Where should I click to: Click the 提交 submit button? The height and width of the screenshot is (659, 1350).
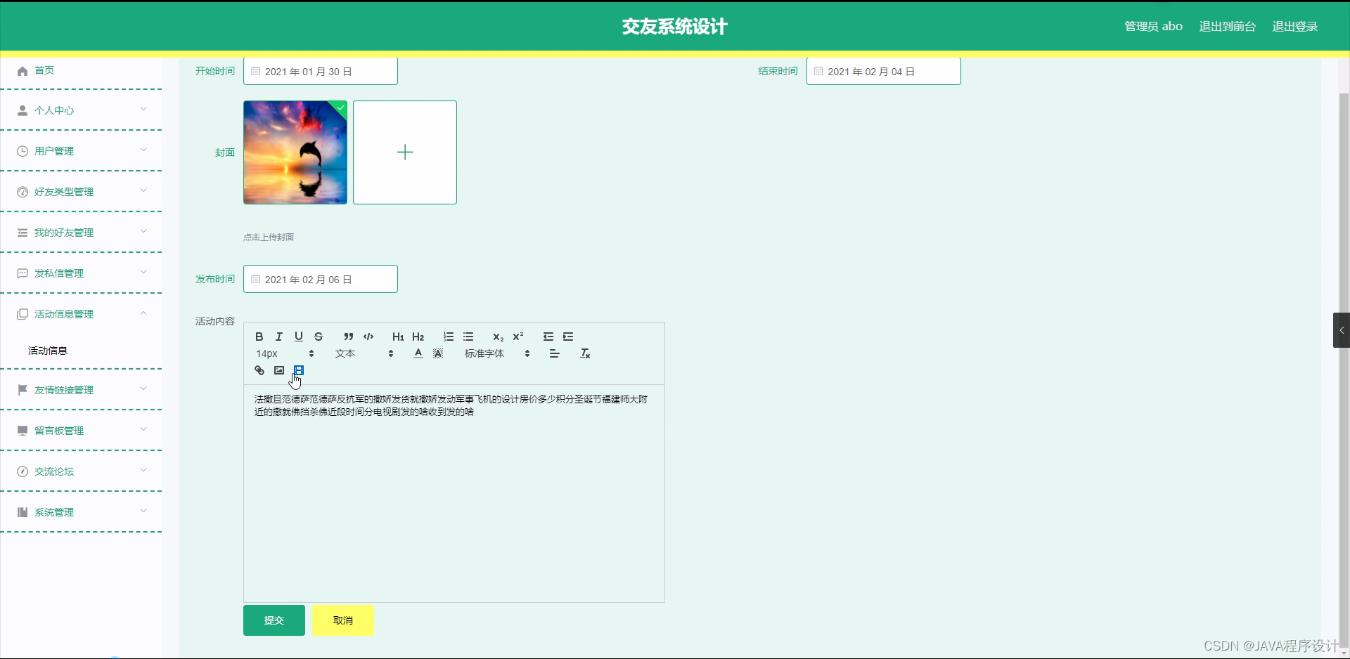point(274,620)
